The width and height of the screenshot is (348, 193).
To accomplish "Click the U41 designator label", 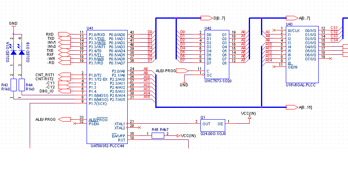I will [90, 28].
